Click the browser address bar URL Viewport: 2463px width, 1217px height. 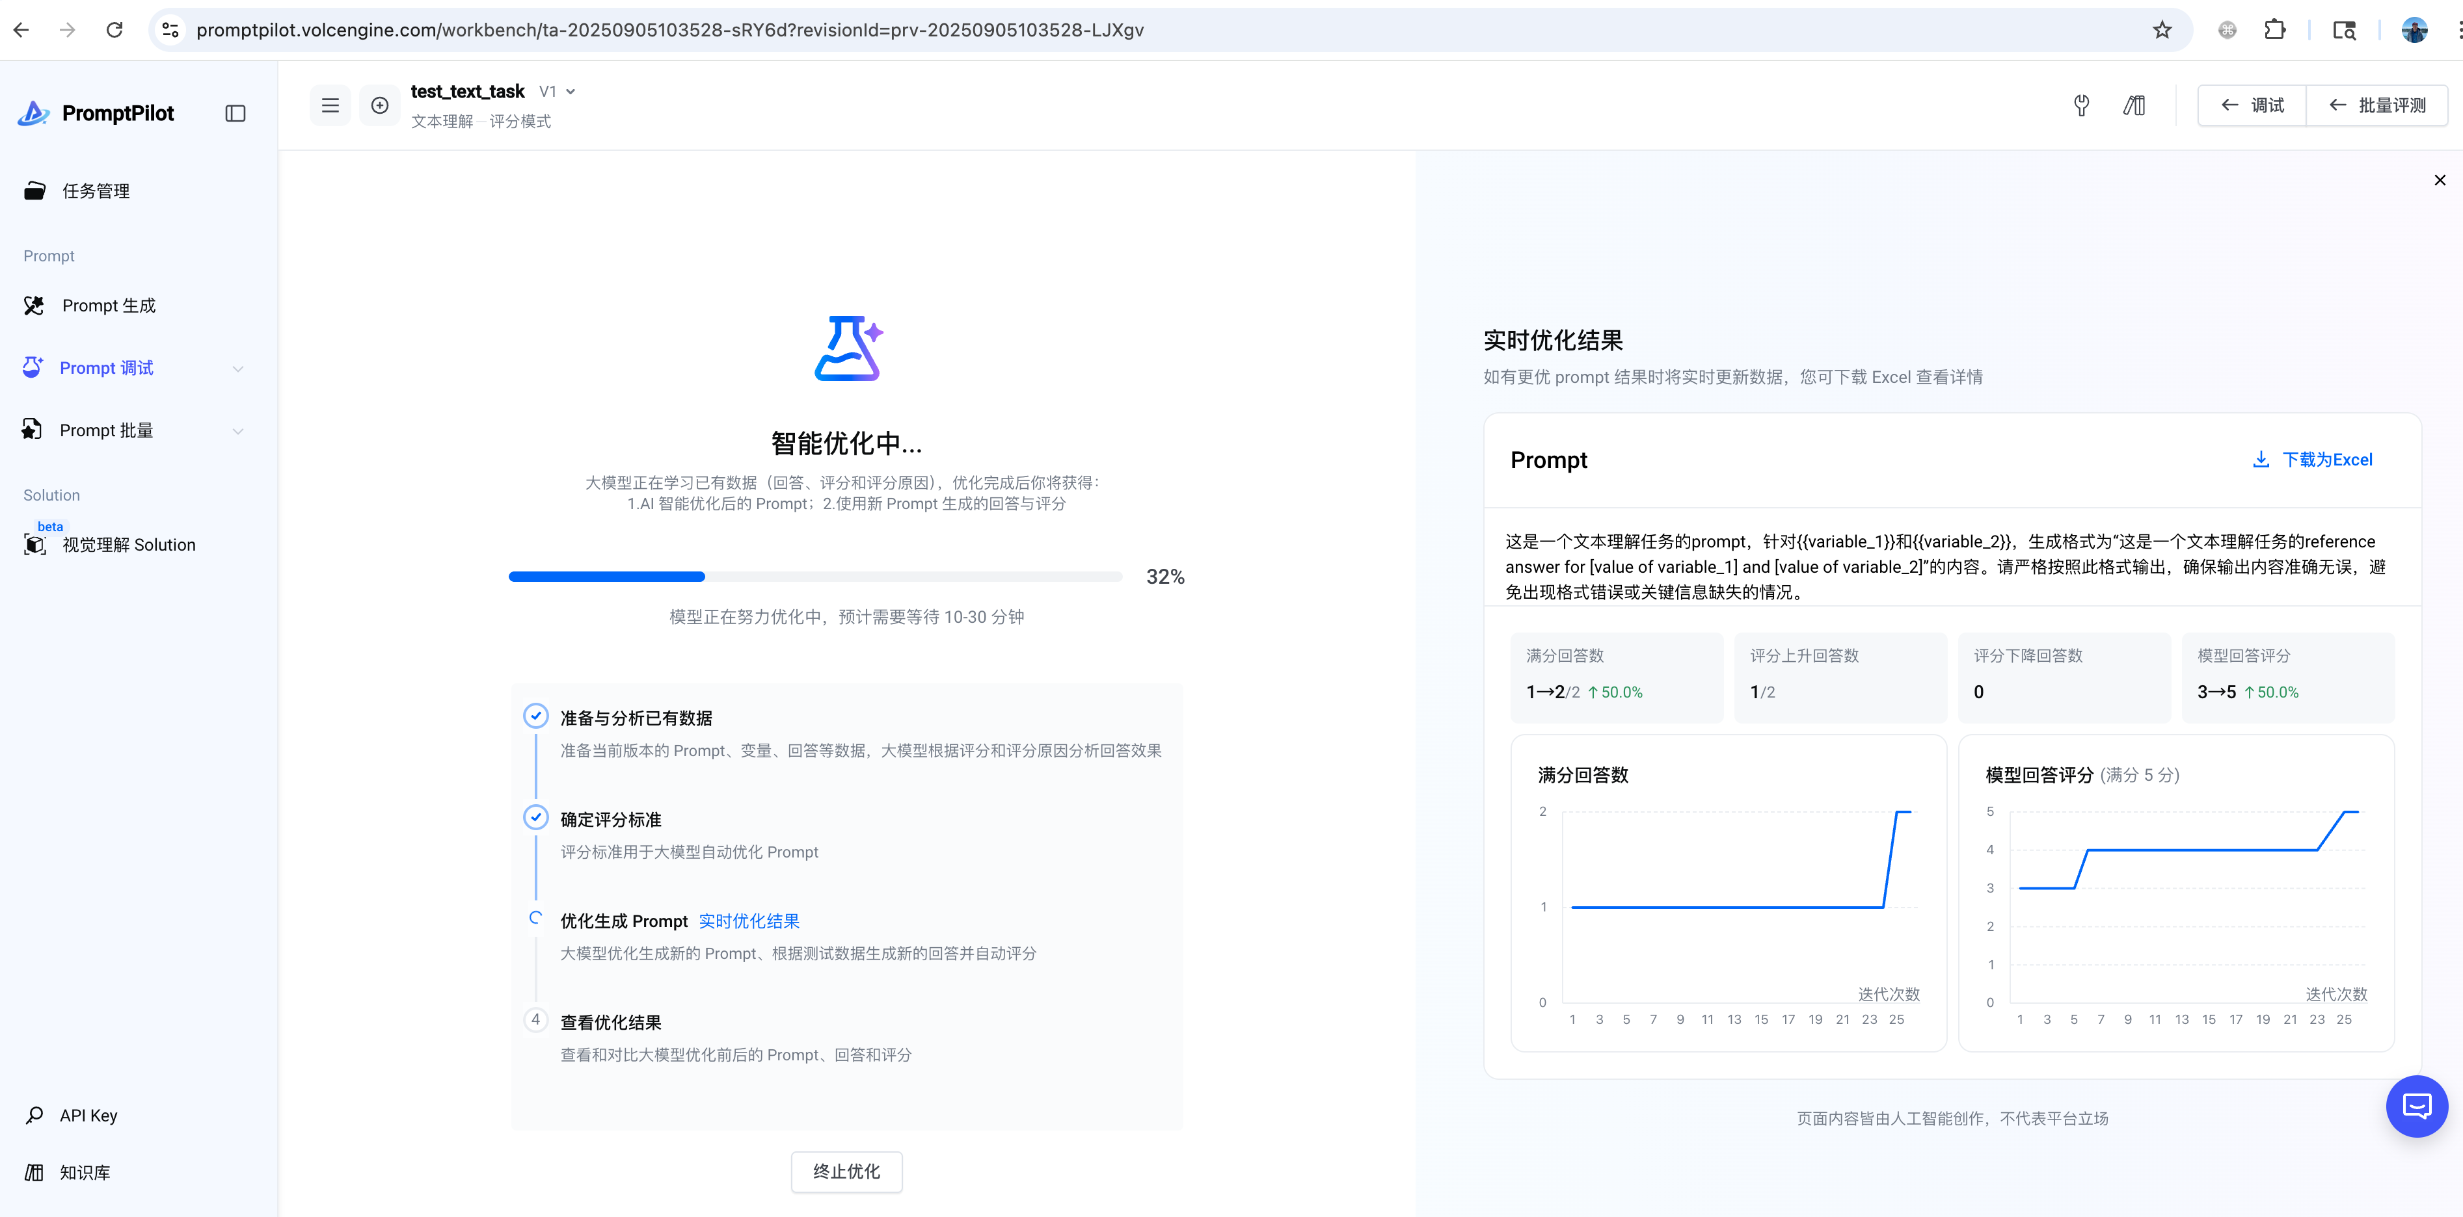click(x=669, y=30)
